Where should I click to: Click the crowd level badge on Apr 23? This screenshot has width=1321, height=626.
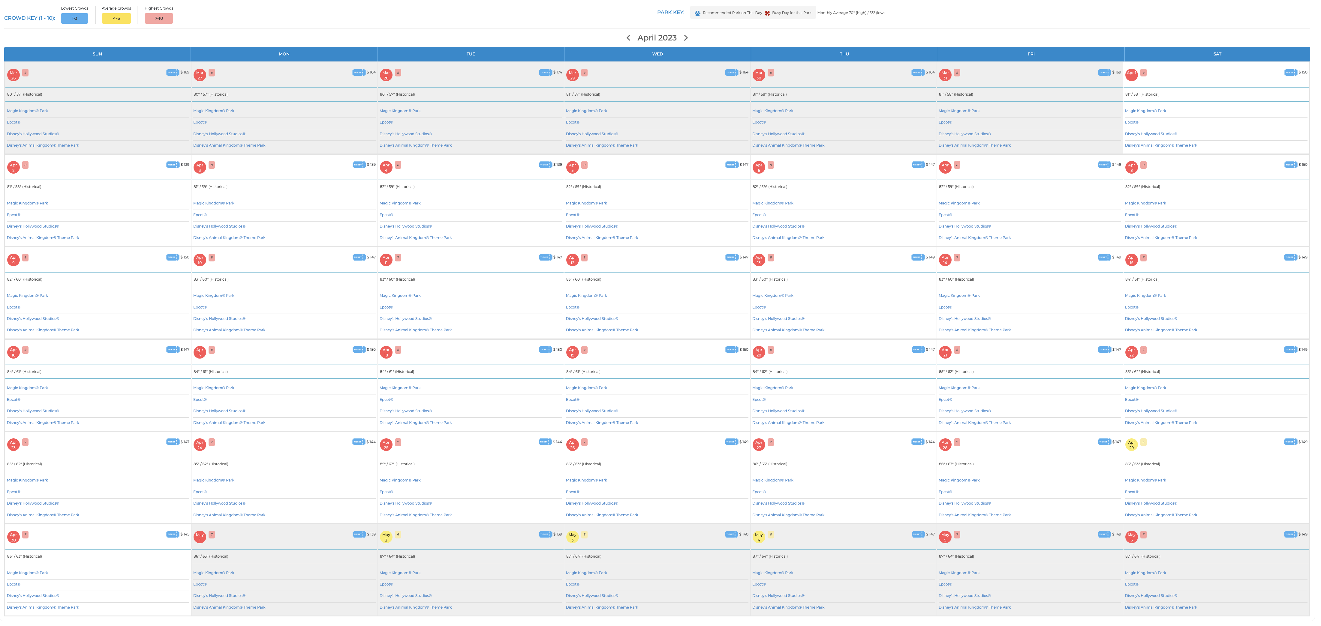(x=25, y=442)
